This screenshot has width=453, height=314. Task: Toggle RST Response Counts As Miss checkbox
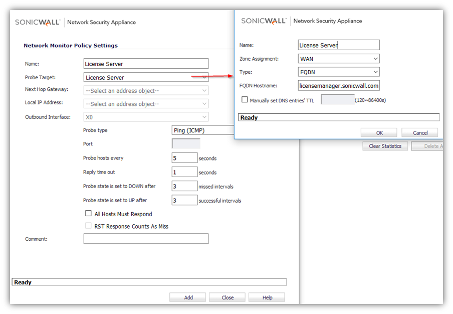point(88,226)
